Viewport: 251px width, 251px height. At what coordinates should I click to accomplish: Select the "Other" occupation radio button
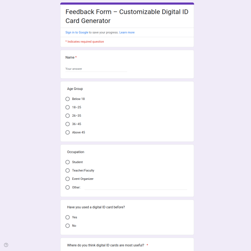coord(68,187)
